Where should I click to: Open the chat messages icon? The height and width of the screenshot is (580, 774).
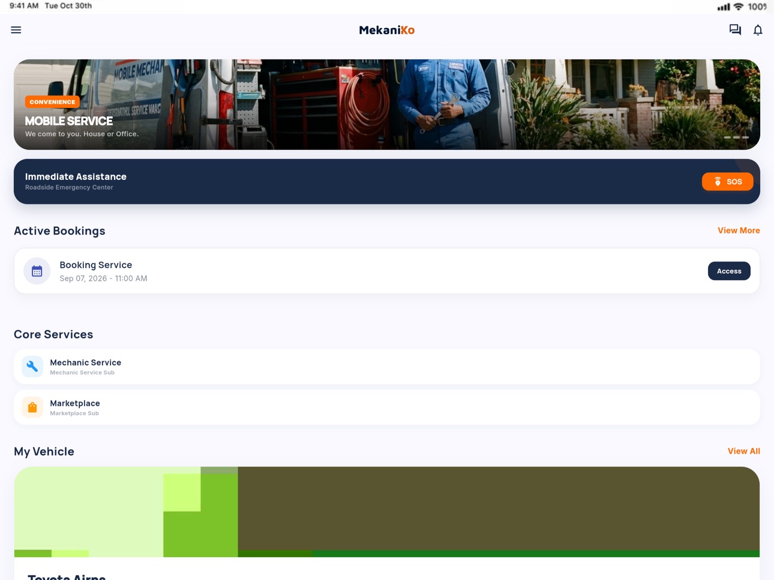click(x=735, y=30)
